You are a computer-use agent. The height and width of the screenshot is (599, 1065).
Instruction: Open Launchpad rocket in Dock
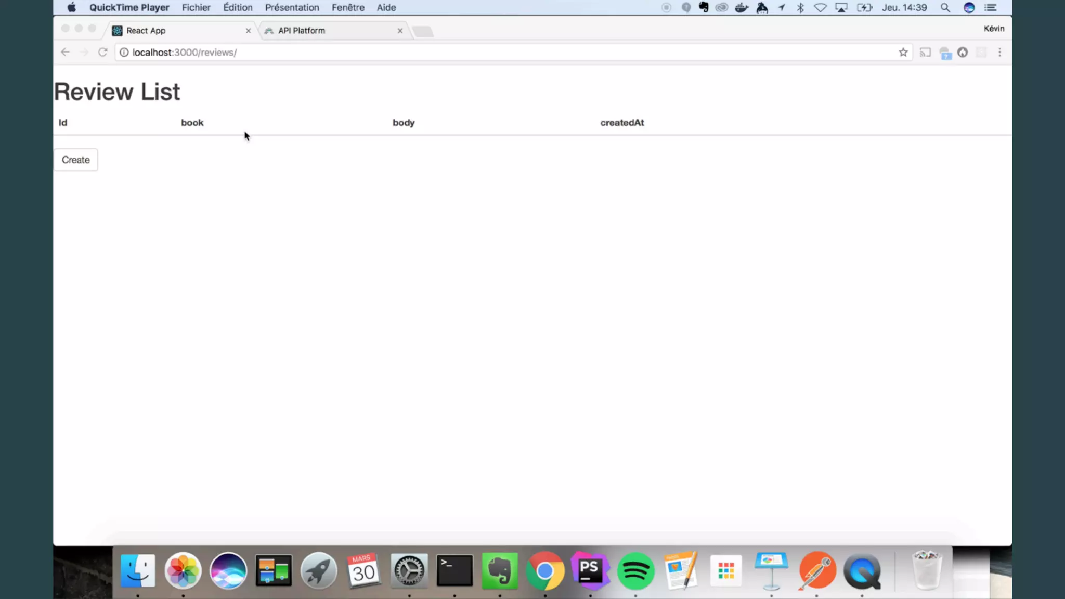[x=319, y=571]
